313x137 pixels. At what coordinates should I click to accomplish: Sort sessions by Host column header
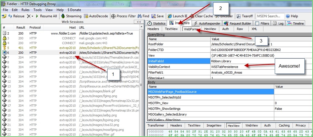60,27
